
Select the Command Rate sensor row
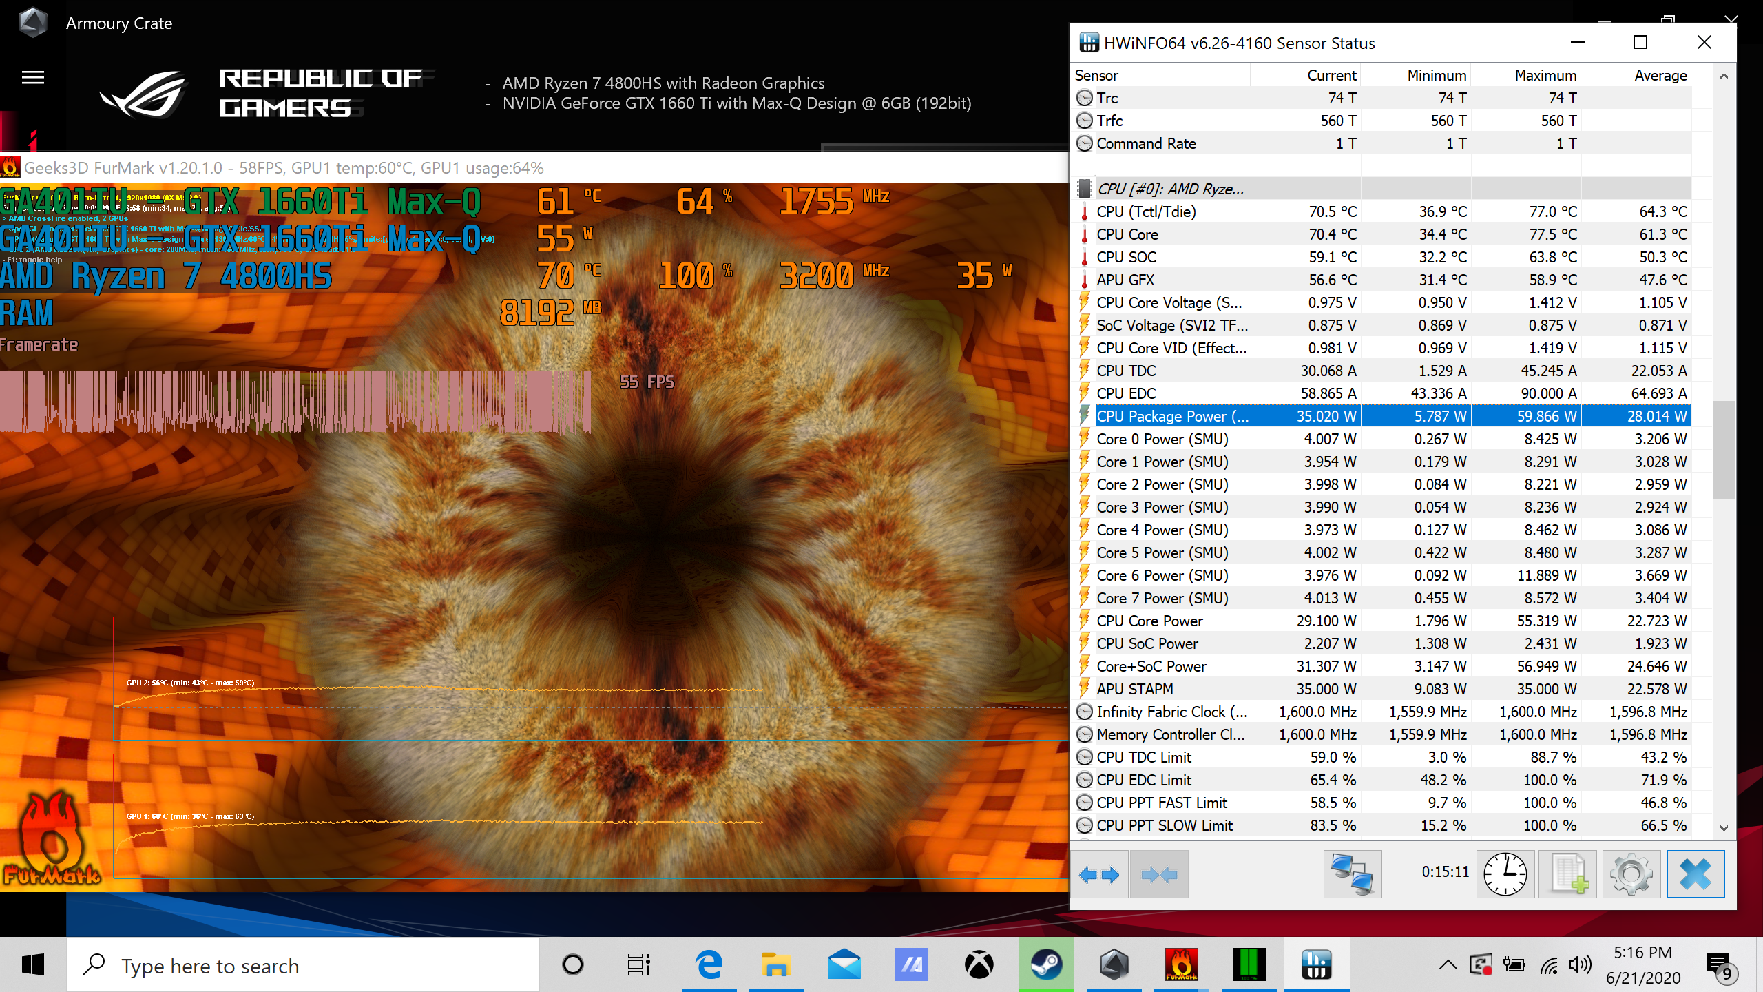click(x=1381, y=143)
